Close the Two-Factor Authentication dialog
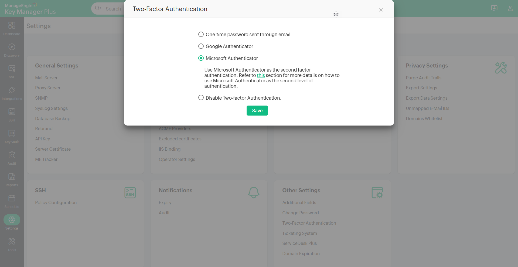This screenshot has width=518, height=267. point(381,10)
